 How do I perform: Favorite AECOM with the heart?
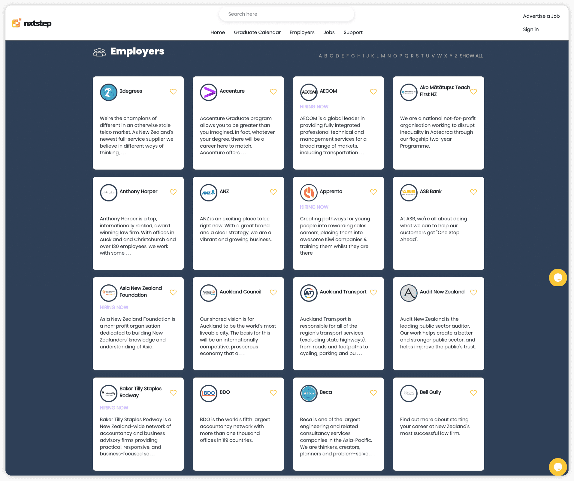point(373,92)
